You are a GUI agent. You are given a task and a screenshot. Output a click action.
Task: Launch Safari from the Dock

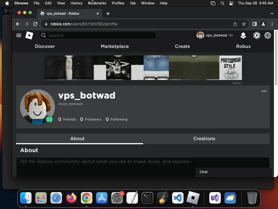pos(56,198)
